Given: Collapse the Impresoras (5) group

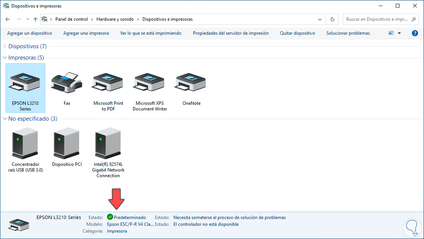Looking at the screenshot, I should point(5,58).
